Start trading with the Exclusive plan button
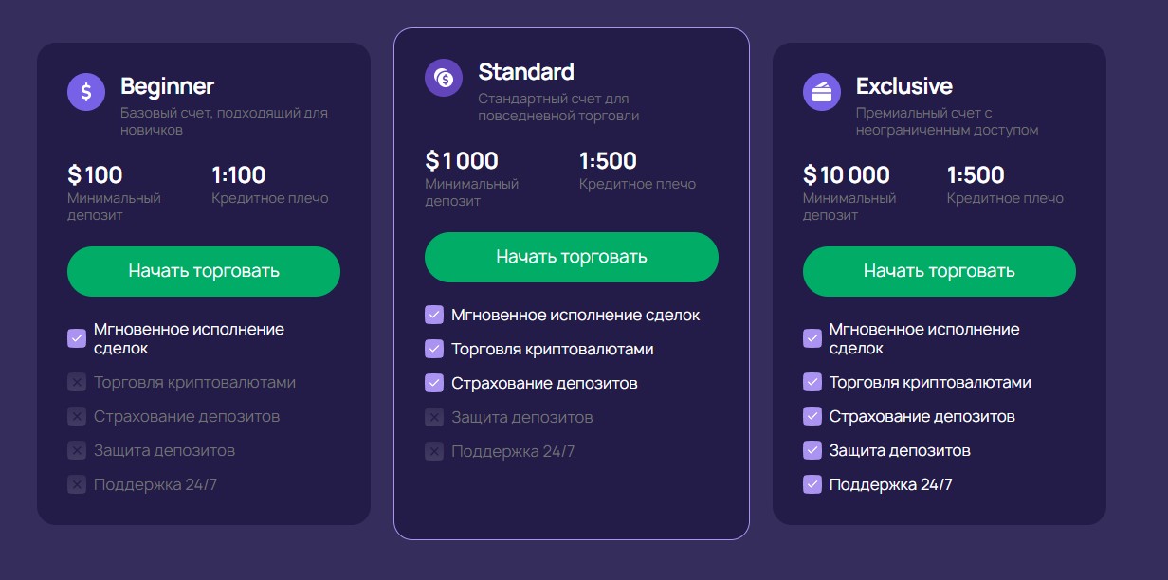Image resolution: width=1168 pixels, height=580 pixels. click(939, 271)
